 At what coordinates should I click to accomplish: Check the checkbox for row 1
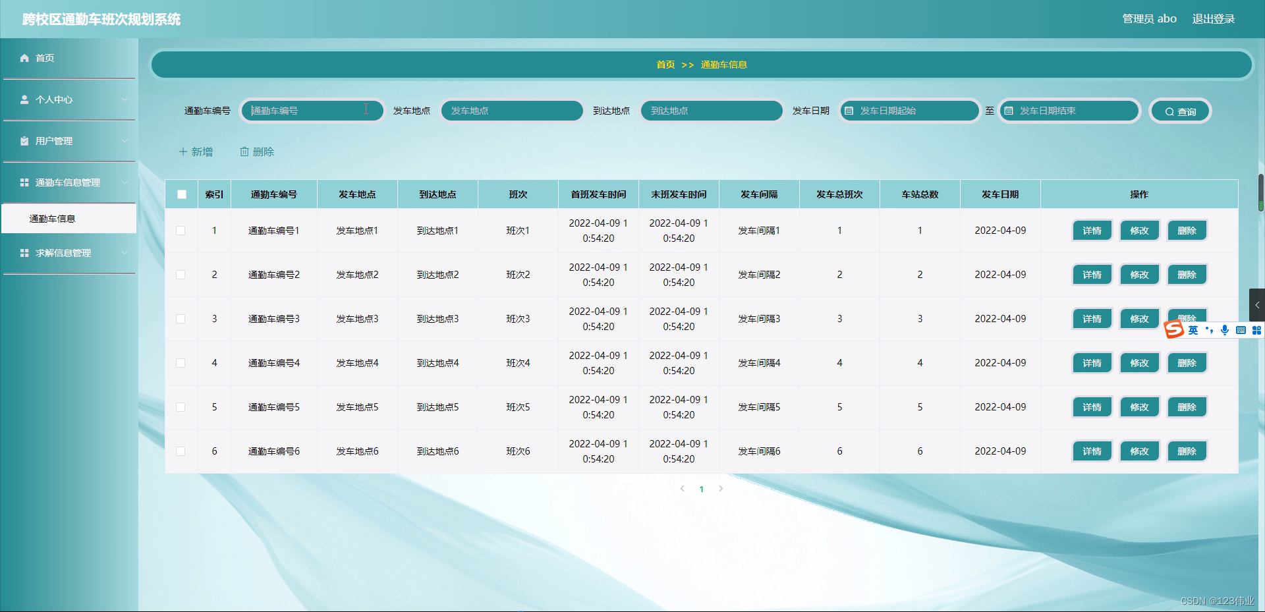tap(181, 231)
